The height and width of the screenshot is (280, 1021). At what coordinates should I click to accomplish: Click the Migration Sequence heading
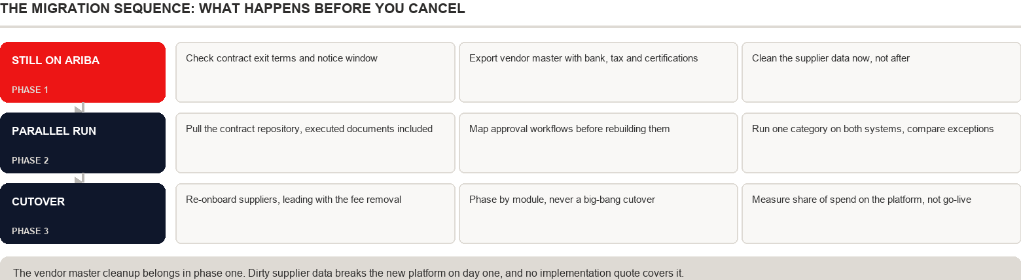coord(233,9)
